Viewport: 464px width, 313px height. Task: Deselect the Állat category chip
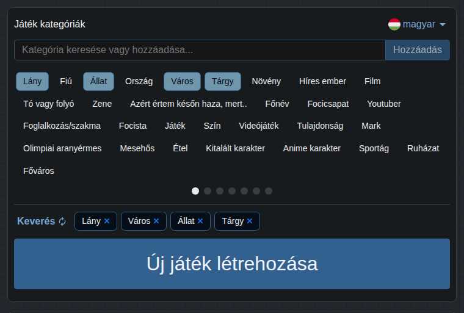click(98, 81)
